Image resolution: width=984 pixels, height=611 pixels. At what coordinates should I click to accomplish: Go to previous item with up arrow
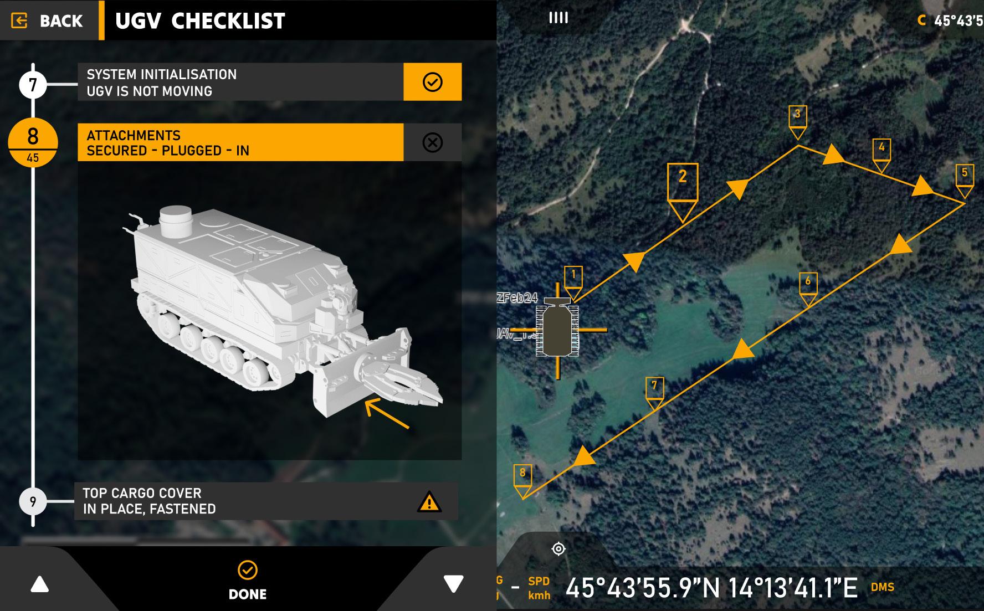pos(40,584)
